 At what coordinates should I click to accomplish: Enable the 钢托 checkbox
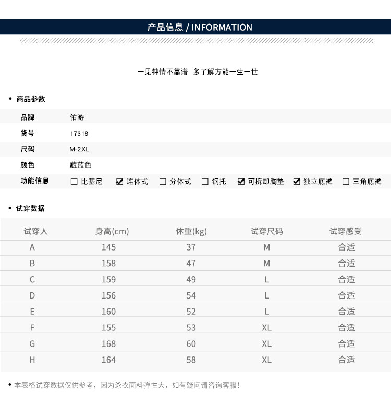click(x=205, y=182)
